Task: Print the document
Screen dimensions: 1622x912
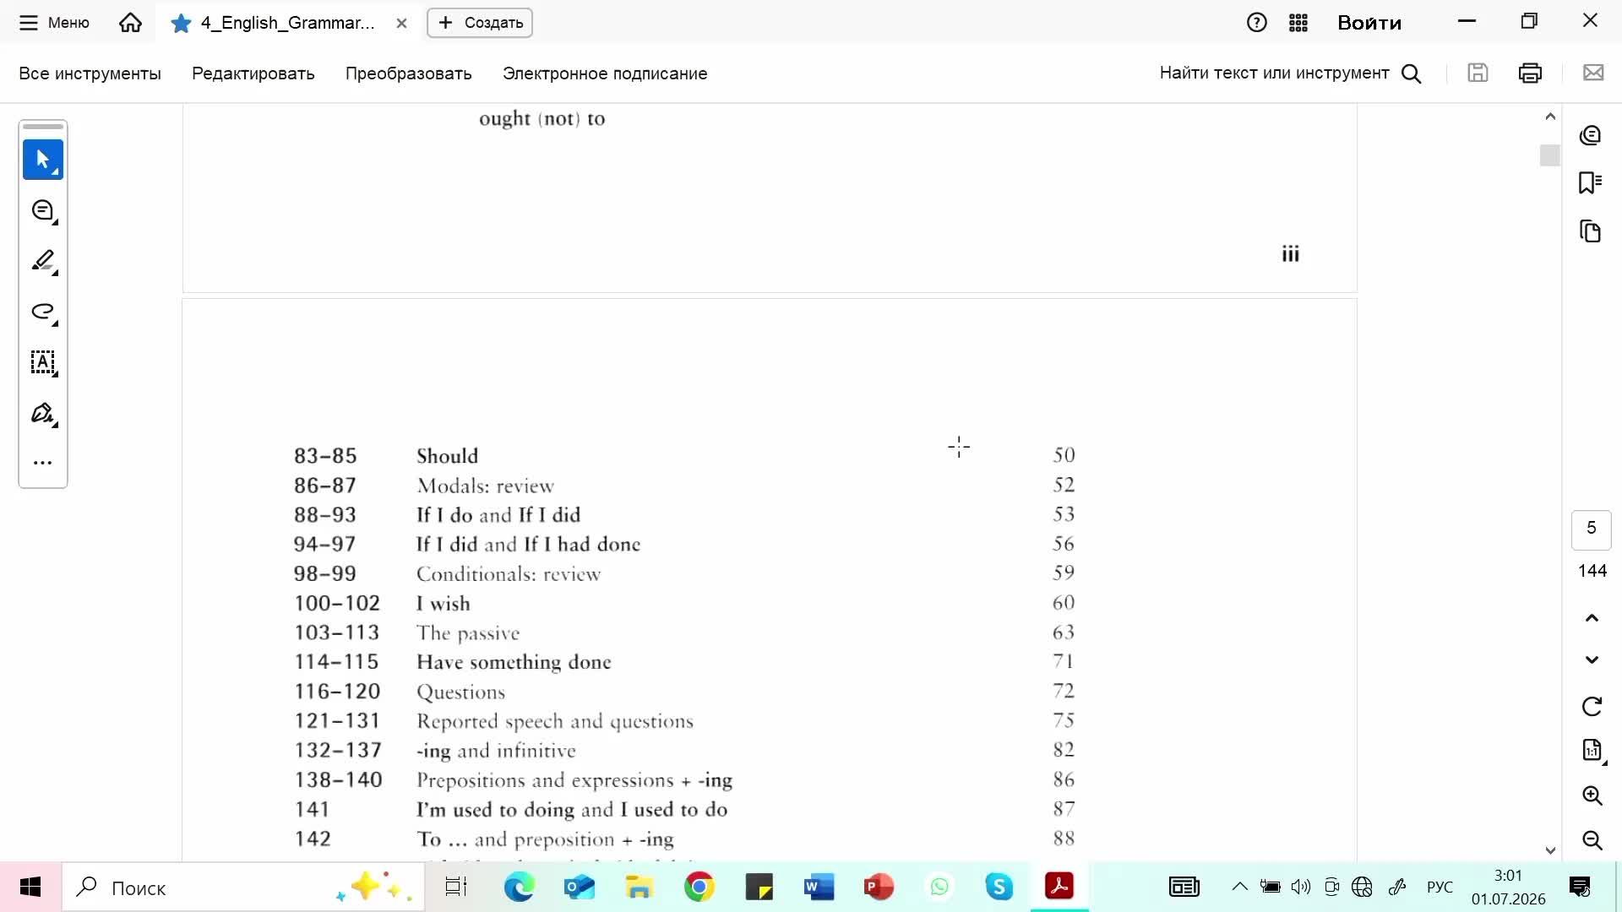Action: 1530,73
